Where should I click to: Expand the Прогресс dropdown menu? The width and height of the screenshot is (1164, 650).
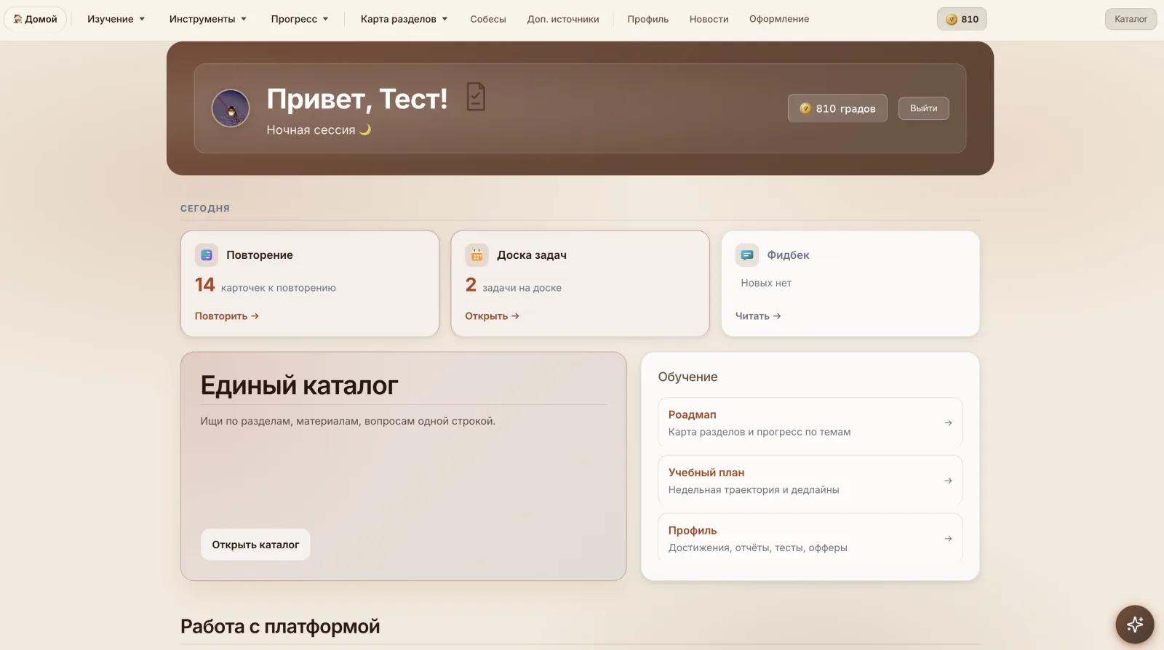point(300,19)
